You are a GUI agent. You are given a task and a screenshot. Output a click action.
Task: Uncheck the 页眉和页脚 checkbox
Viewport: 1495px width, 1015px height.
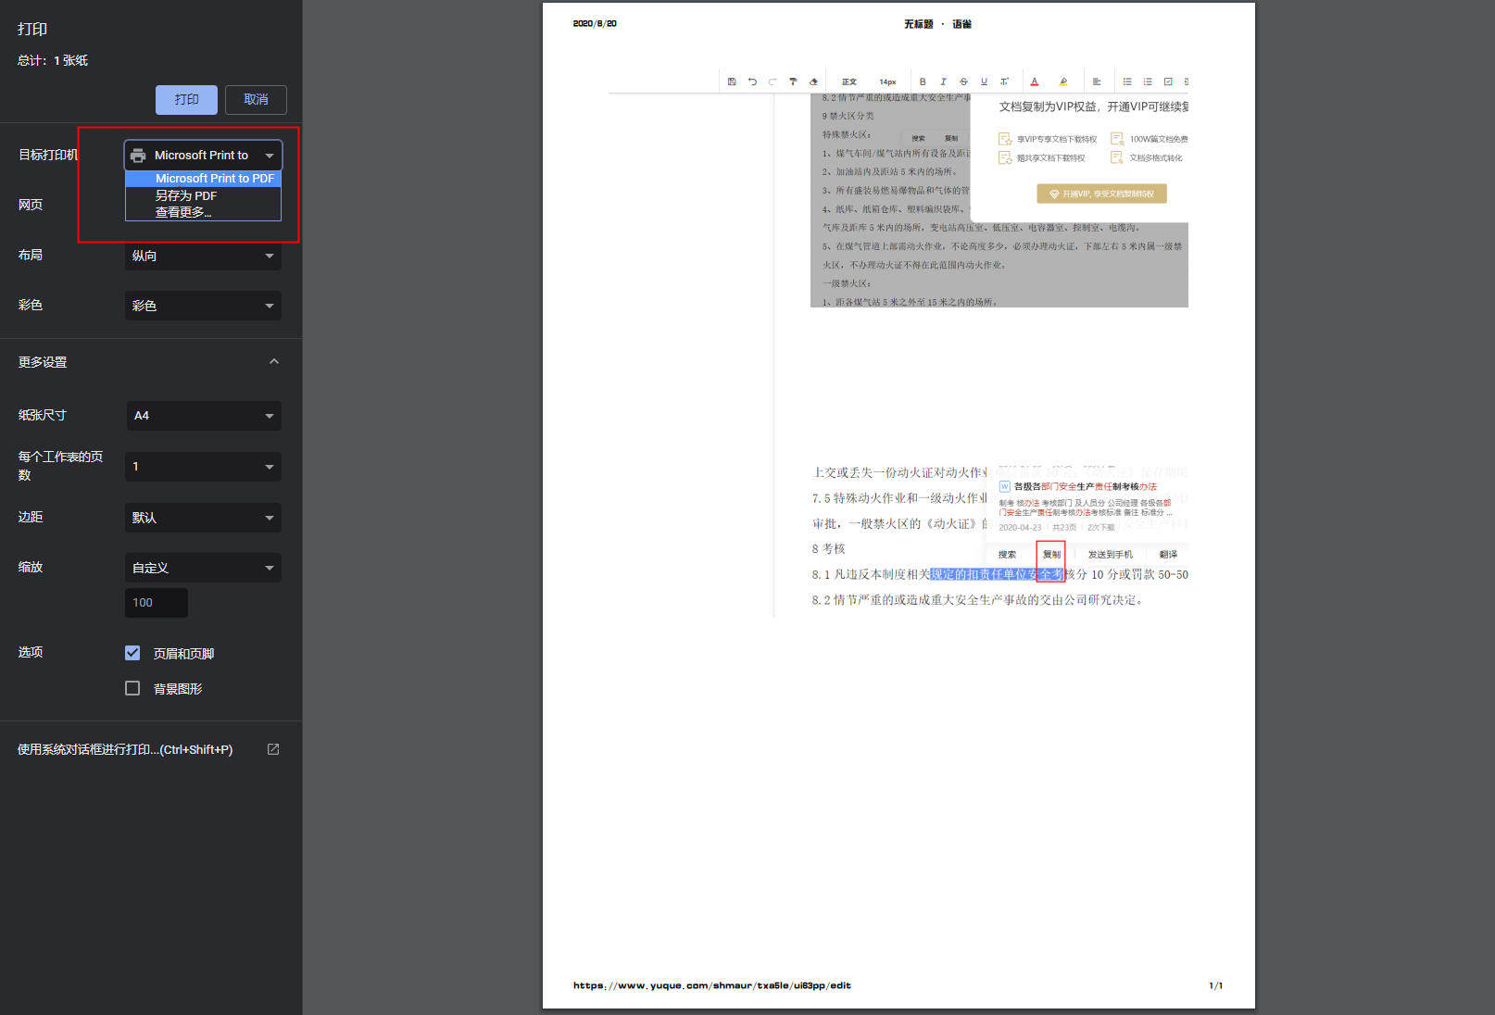[x=132, y=653]
